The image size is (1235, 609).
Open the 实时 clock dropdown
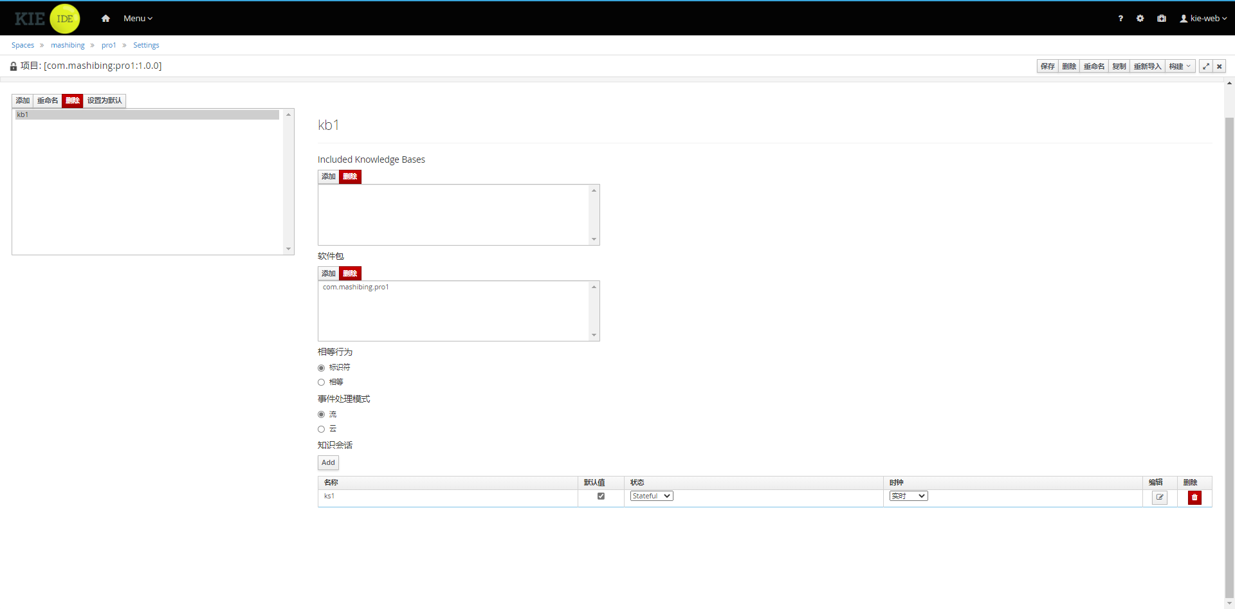[x=908, y=496]
